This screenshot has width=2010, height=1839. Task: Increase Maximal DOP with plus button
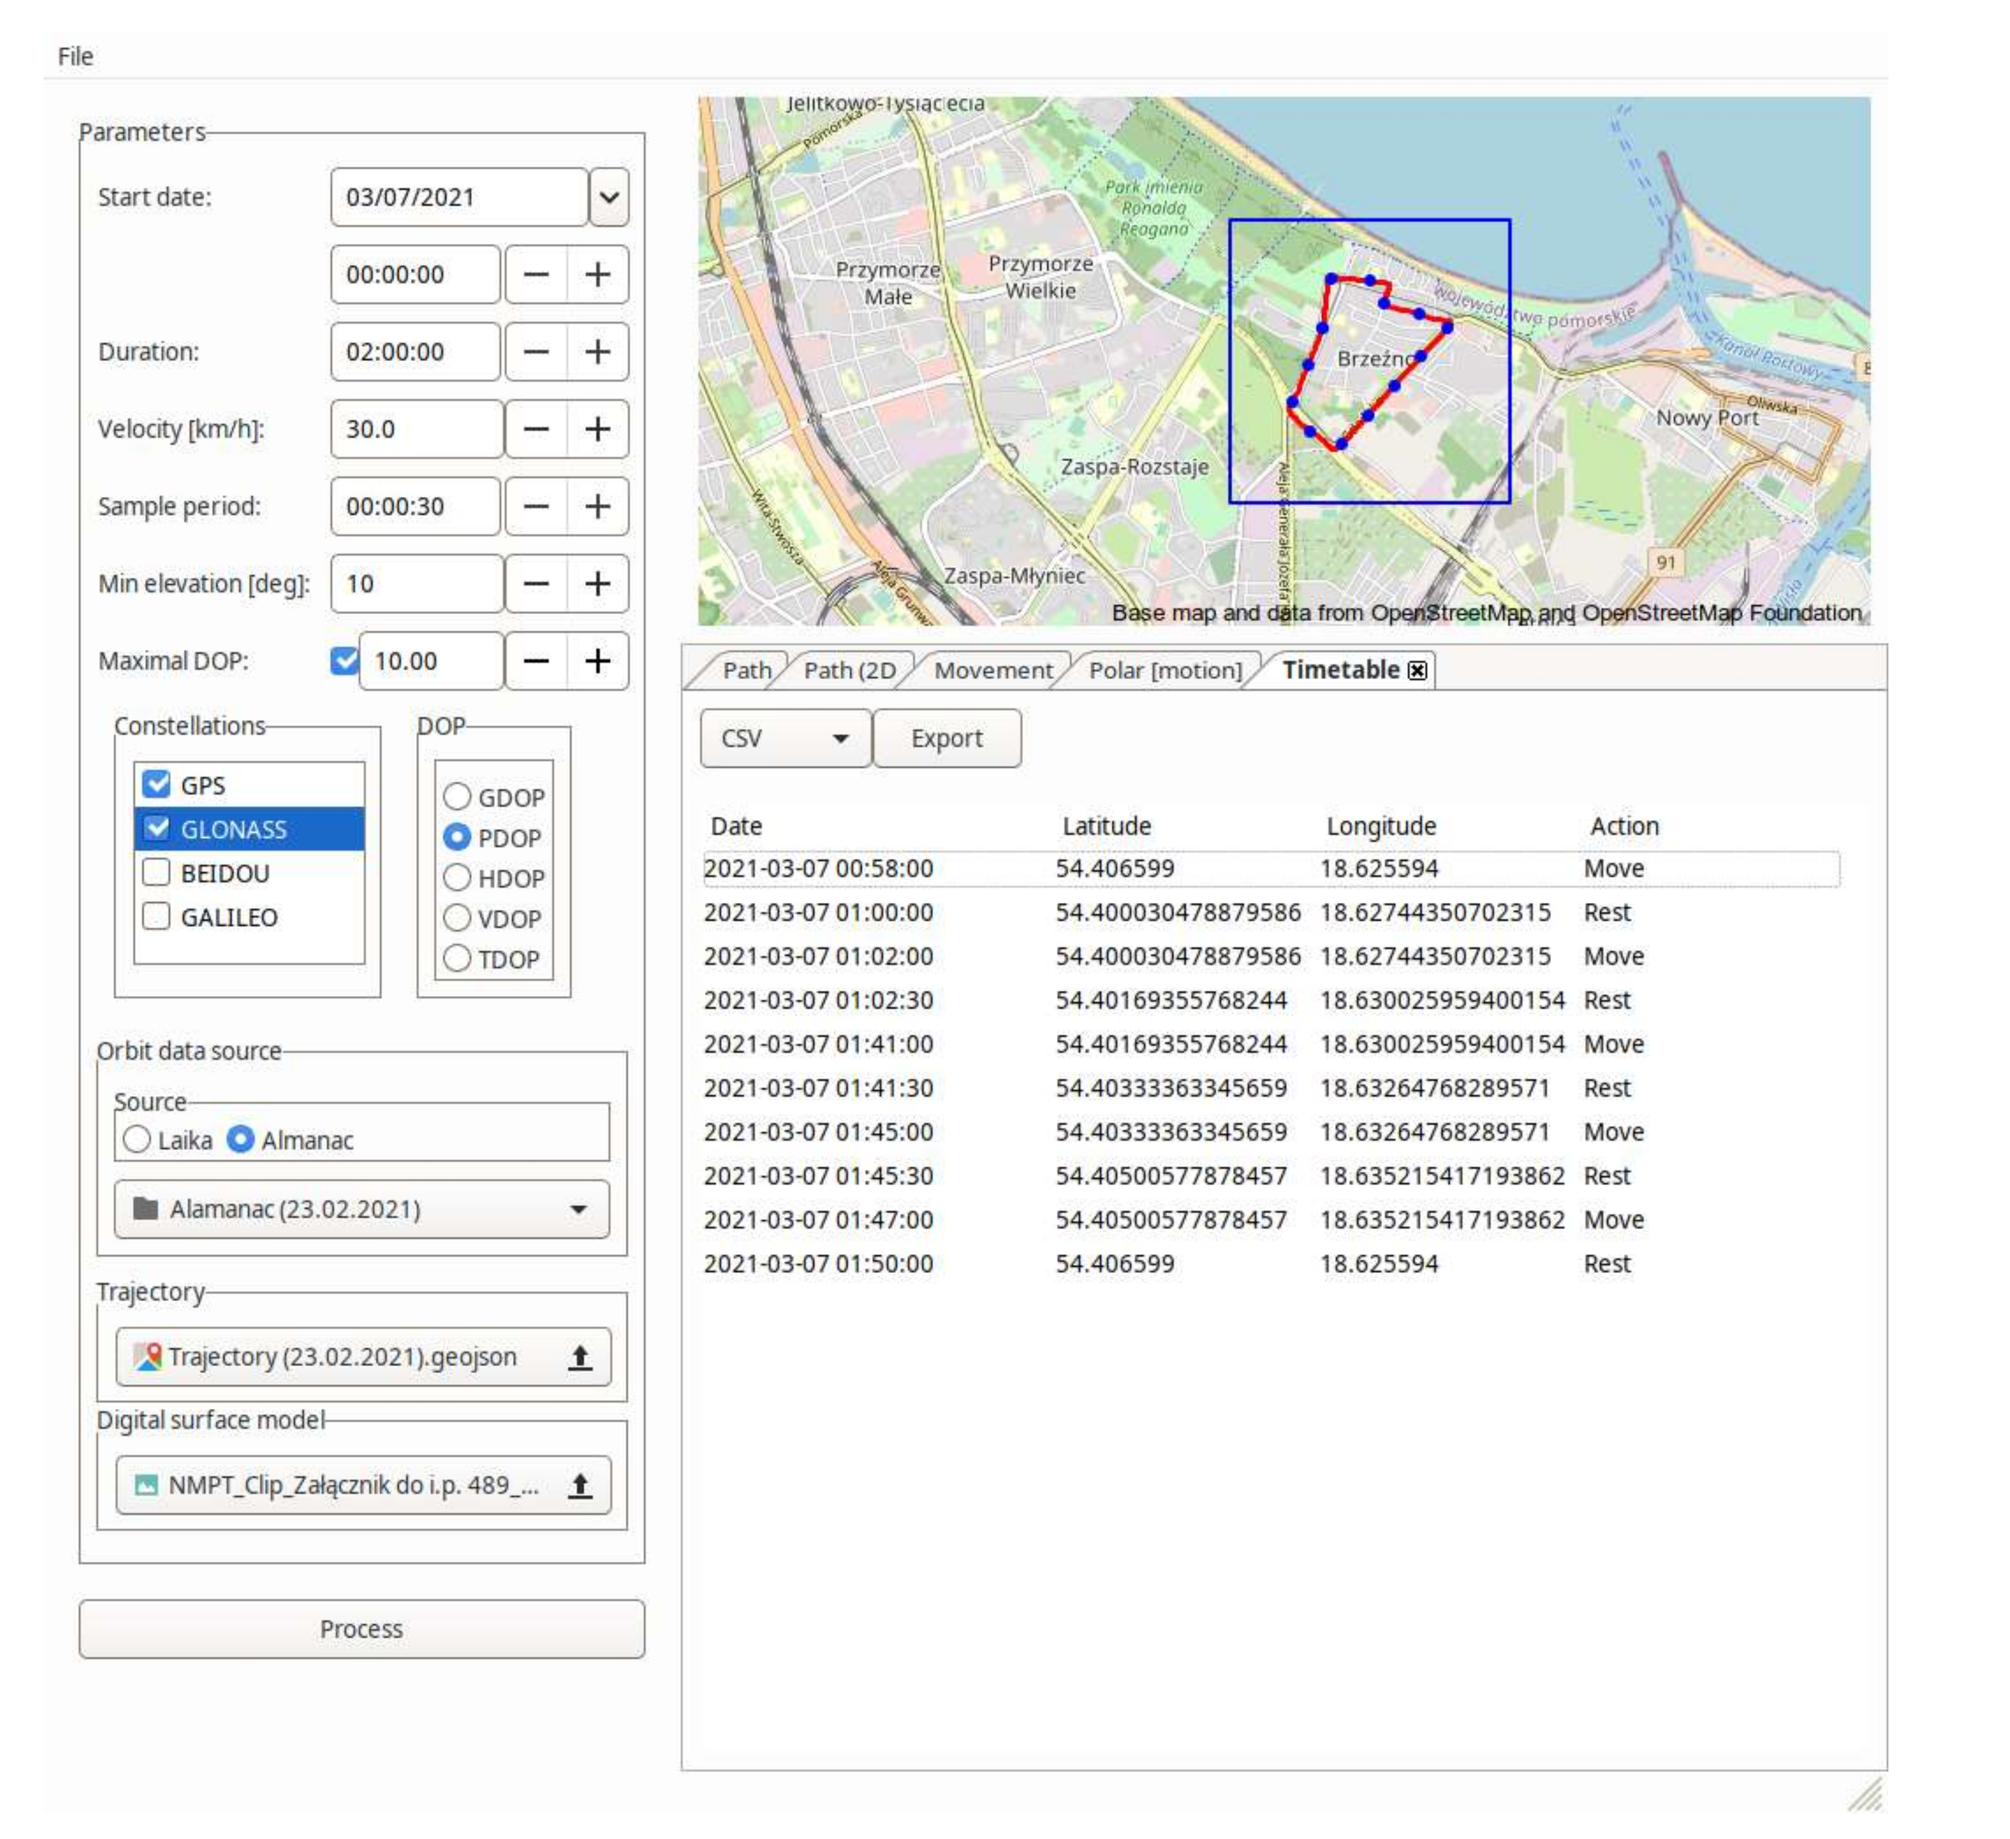597,661
